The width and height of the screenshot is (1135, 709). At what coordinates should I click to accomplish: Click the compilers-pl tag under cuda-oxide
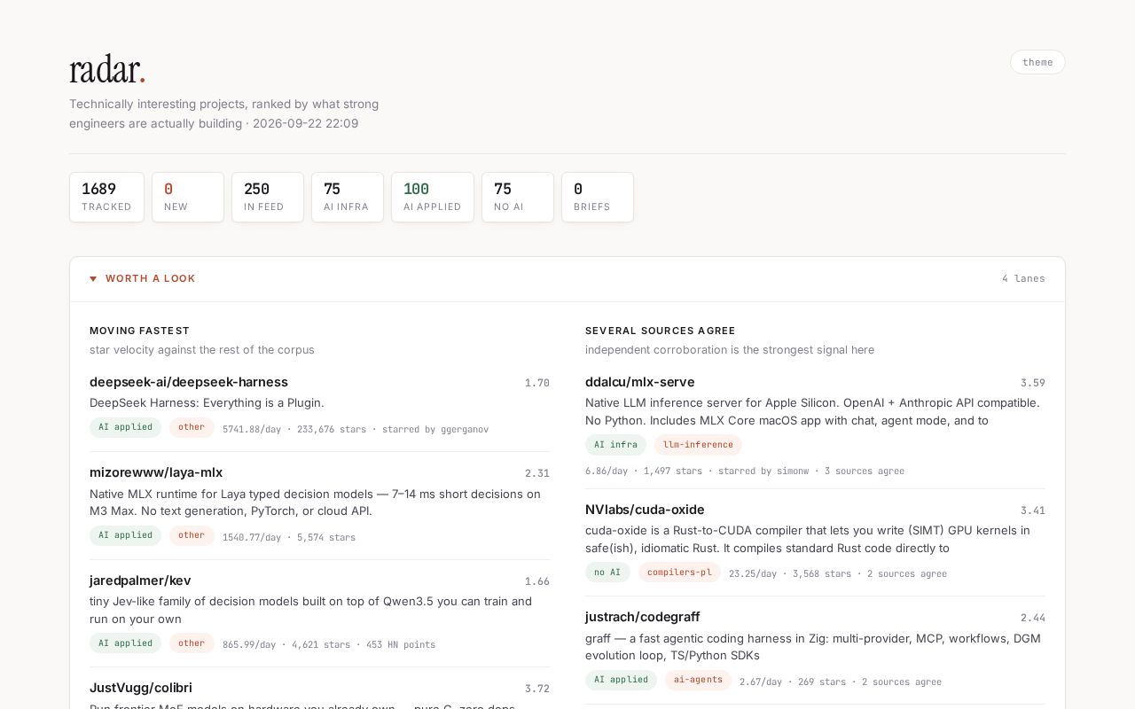pos(679,573)
